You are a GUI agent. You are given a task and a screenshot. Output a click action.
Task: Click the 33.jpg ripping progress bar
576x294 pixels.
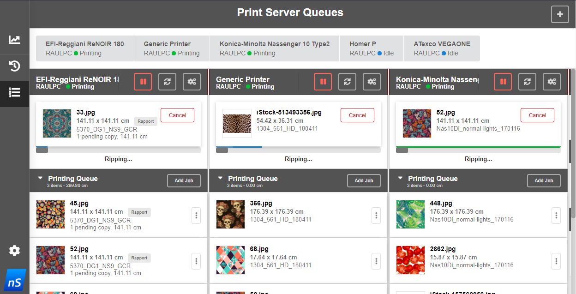(118, 150)
